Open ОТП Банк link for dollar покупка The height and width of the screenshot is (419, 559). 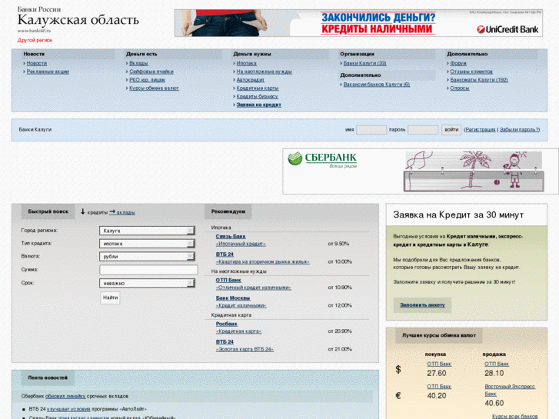pos(439,364)
